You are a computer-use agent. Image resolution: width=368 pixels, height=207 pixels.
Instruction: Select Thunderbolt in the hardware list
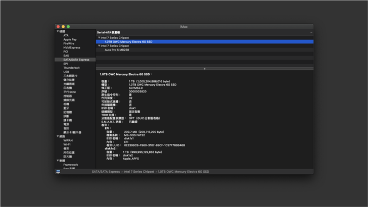pos(71,68)
